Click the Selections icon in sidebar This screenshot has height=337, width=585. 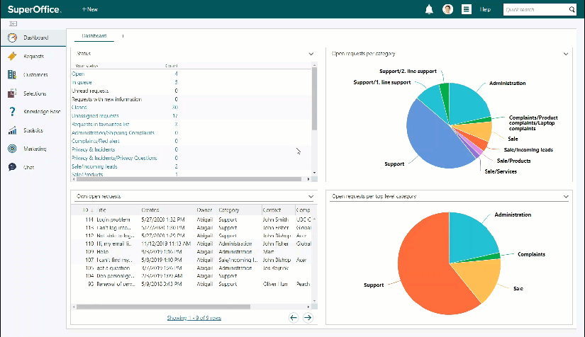tap(12, 93)
